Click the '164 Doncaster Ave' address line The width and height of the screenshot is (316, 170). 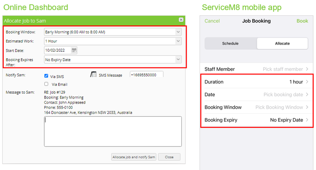point(88,112)
